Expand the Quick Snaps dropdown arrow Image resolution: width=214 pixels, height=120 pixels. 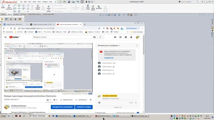pos(88,11)
